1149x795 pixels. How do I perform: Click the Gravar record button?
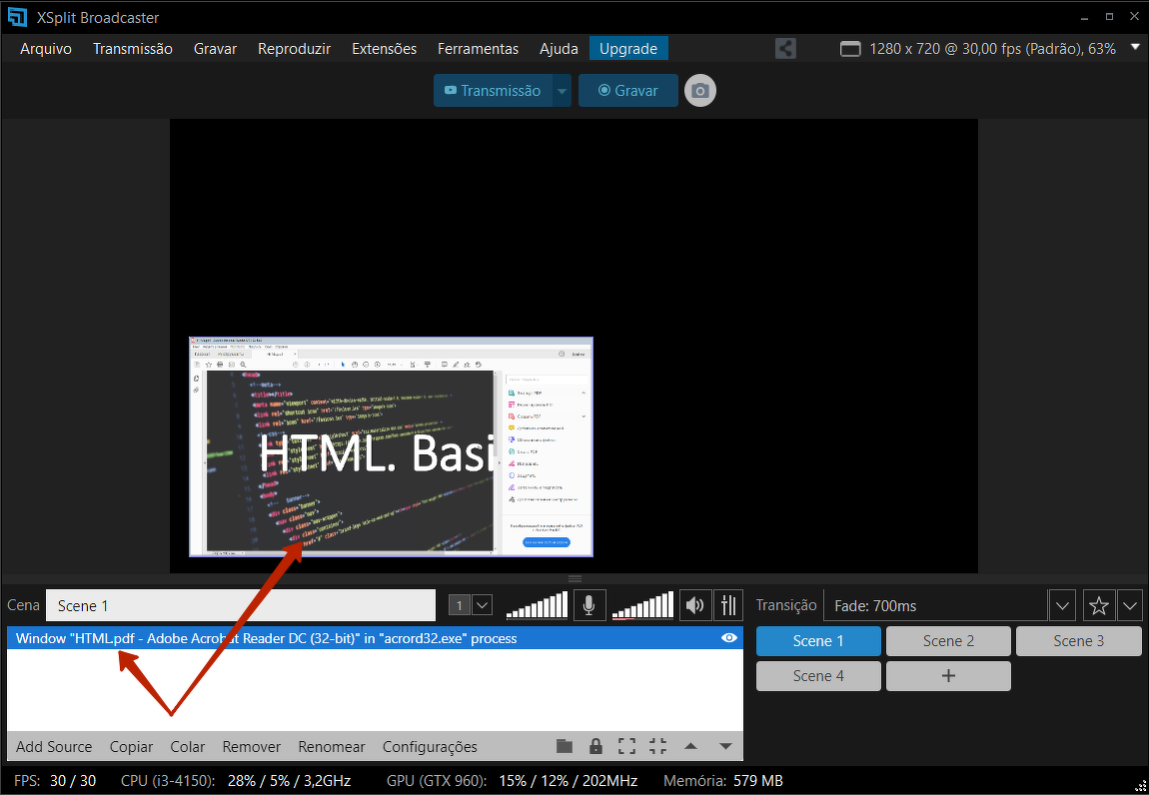pos(627,91)
